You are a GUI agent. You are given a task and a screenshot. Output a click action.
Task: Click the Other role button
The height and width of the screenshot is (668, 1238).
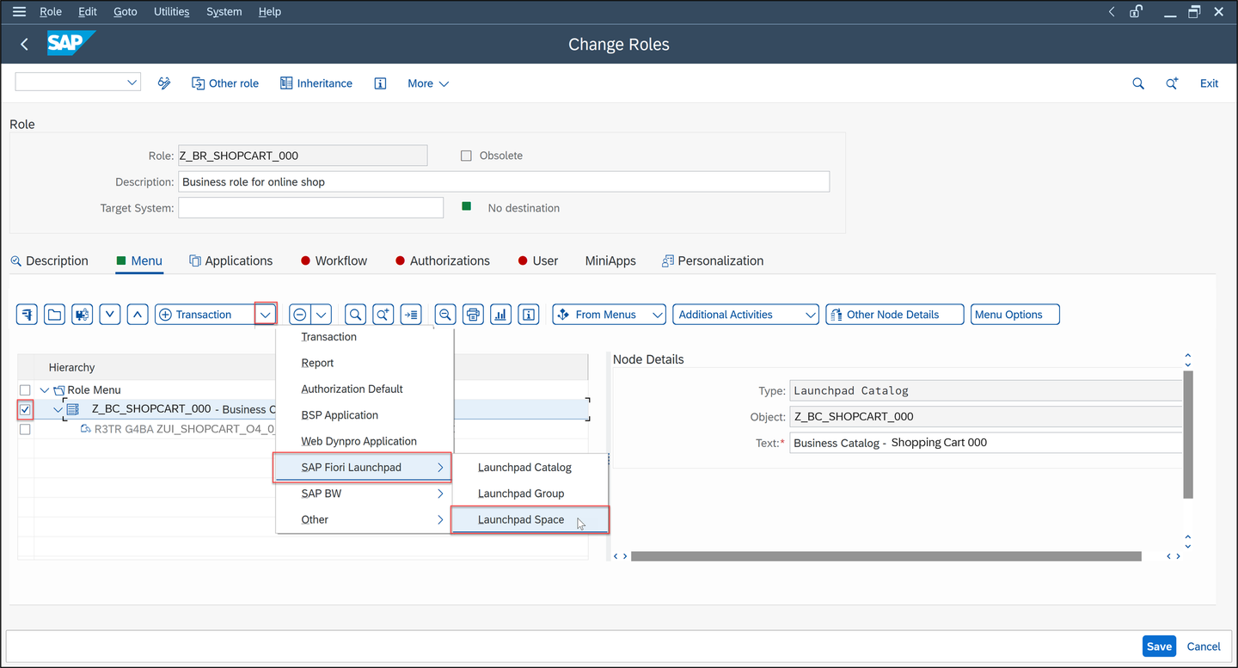pyautogui.click(x=224, y=83)
